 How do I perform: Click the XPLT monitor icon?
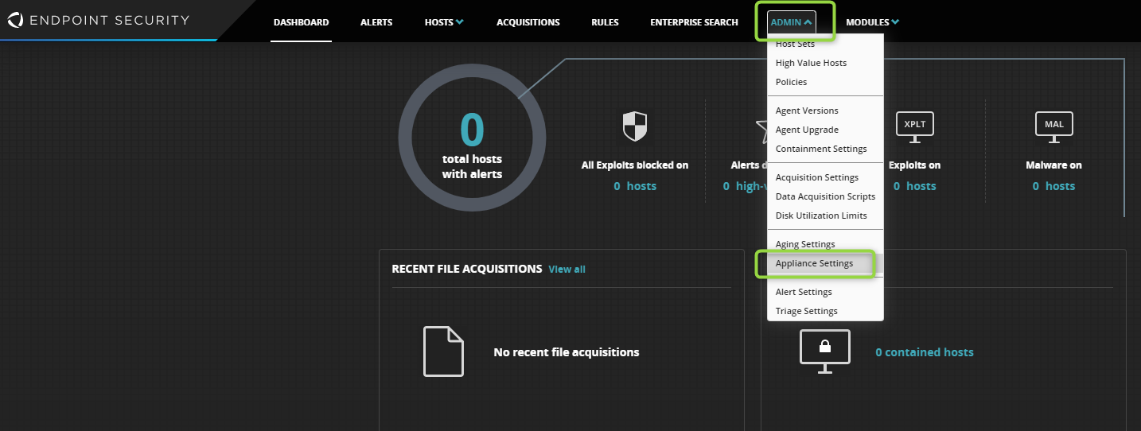[x=914, y=126]
